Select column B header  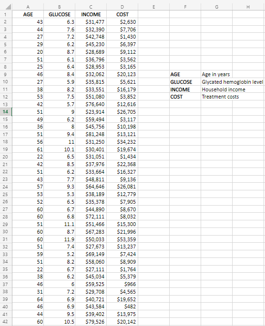tap(59, 7)
